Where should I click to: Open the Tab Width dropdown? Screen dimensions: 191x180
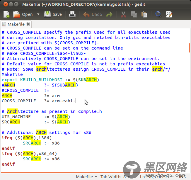[115, 176]
